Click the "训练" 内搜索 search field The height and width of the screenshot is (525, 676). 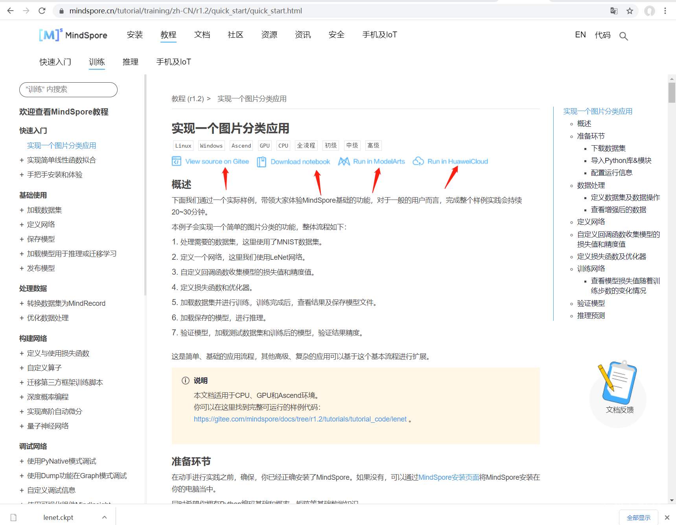pos(68,89)
